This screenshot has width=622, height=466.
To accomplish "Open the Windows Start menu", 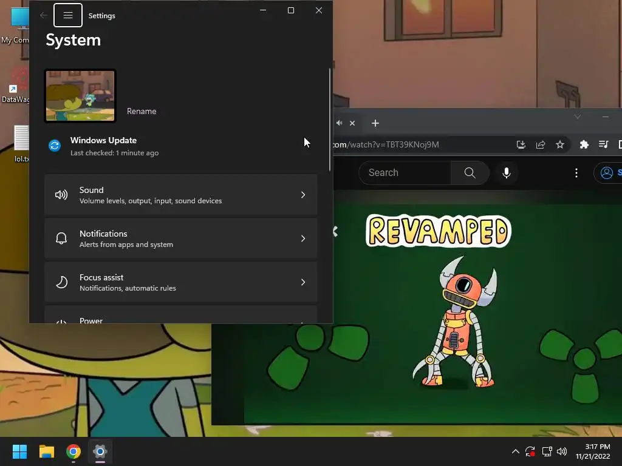I will 19,451.
